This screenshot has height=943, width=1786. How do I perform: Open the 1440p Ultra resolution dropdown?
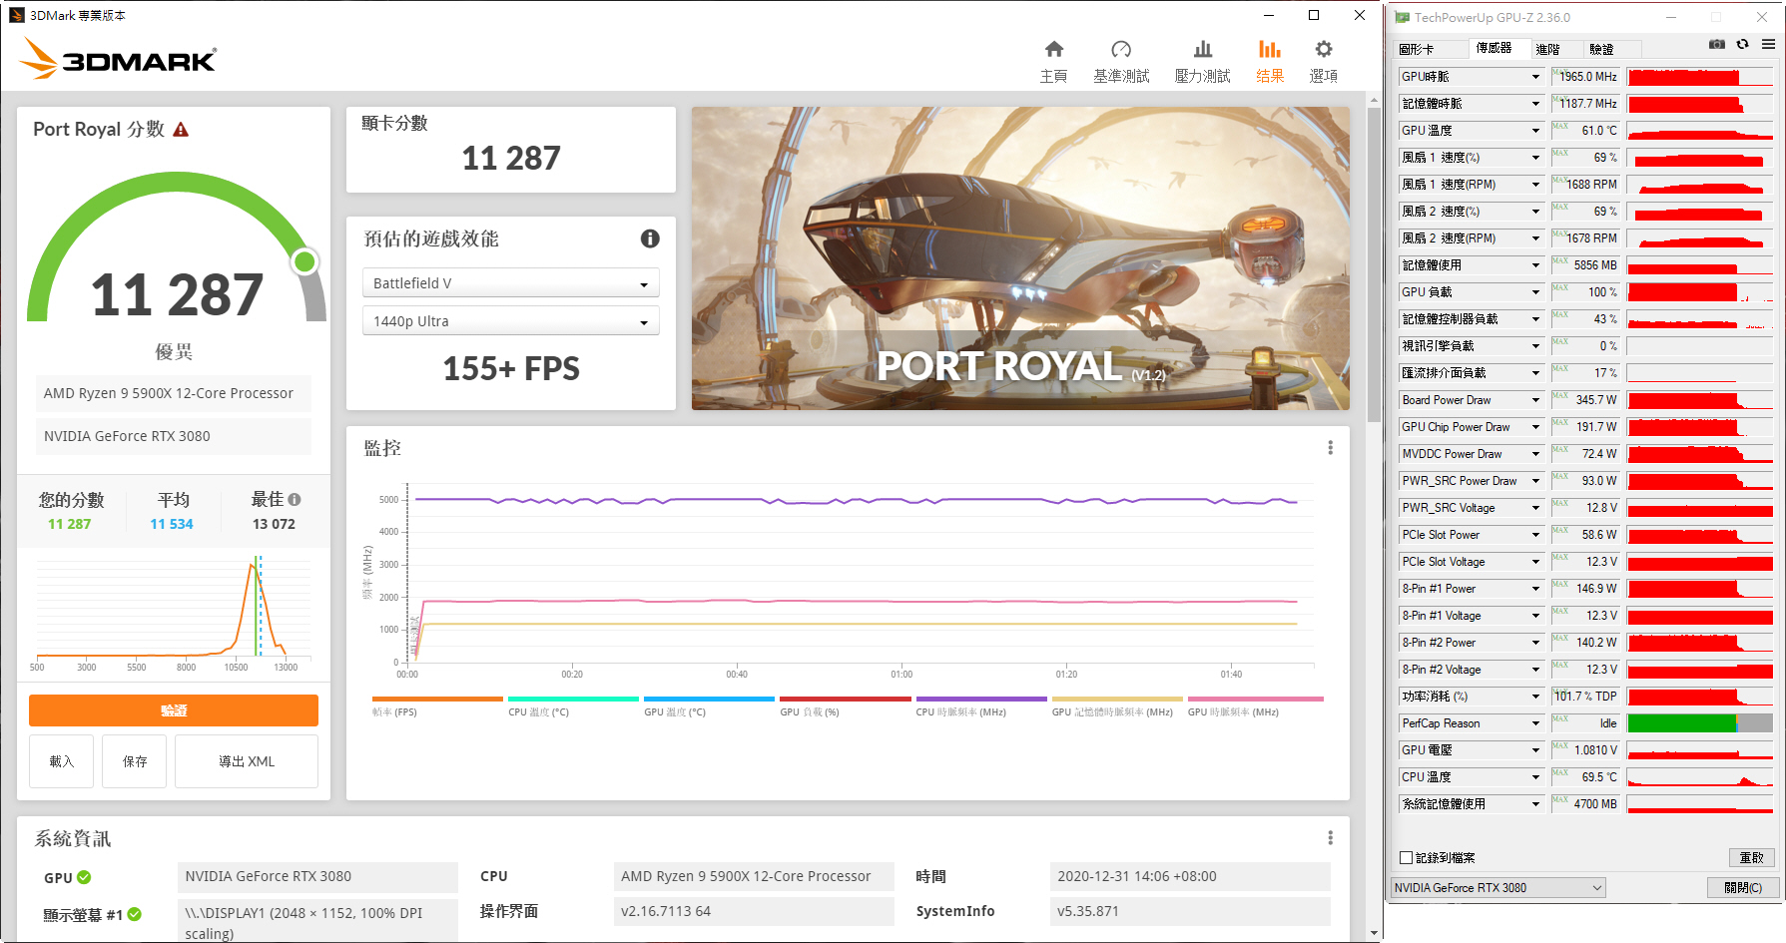[510, 321]
